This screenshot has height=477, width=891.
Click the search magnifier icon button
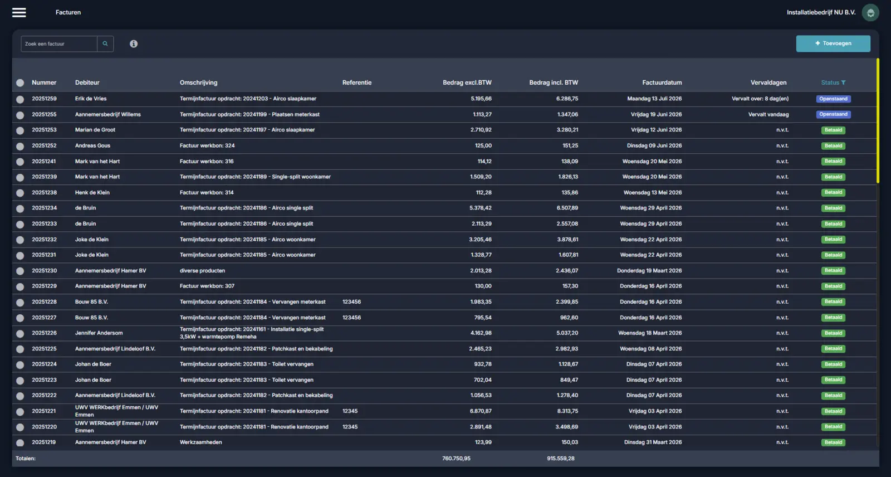click(x=105, y=44)
